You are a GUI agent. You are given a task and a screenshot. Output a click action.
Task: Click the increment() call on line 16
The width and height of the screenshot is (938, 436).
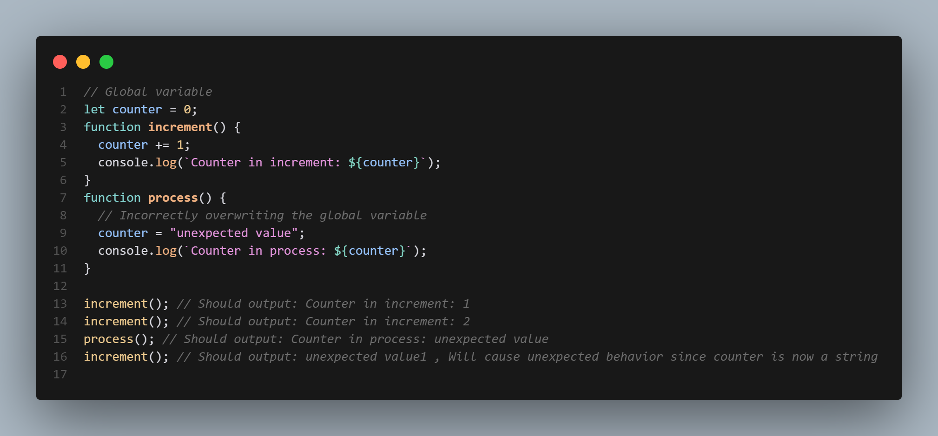pyautogui.click(x=126, y=357)
